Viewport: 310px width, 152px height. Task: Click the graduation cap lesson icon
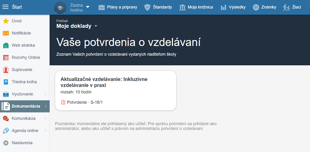[x=60, y=7]
